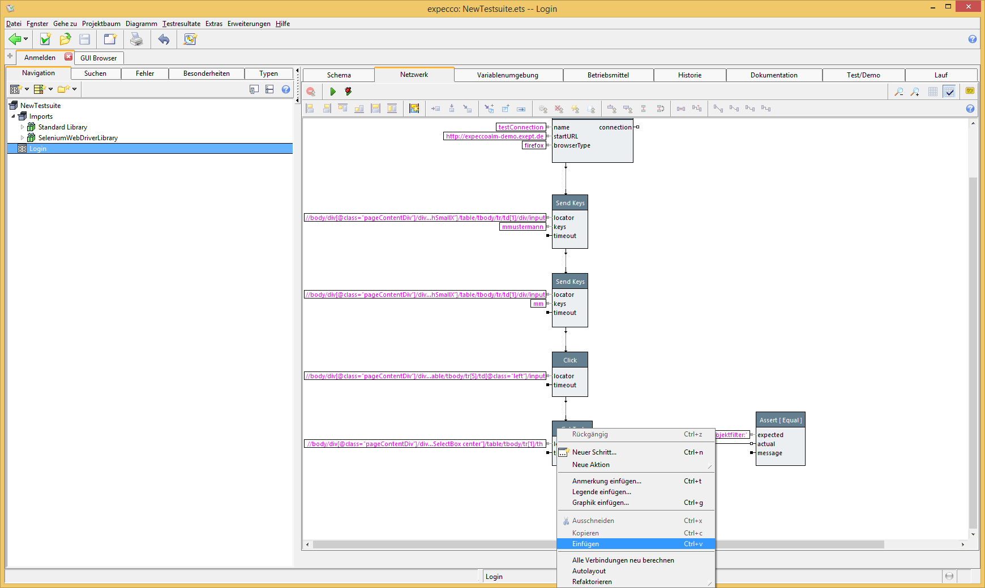Click the printer icon in the main toolbar

coord(136,39)
